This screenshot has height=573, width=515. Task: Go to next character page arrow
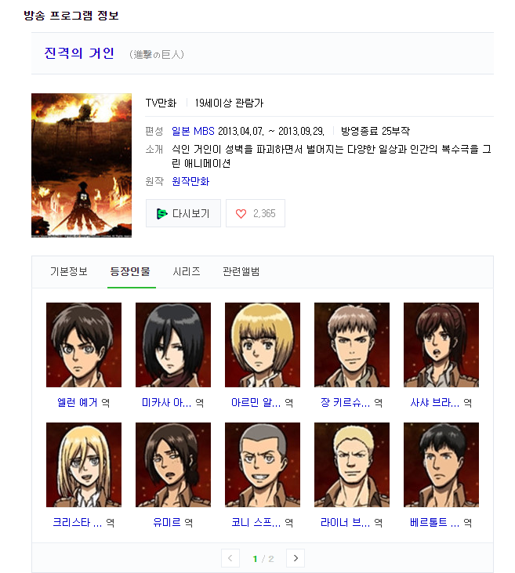296,558
